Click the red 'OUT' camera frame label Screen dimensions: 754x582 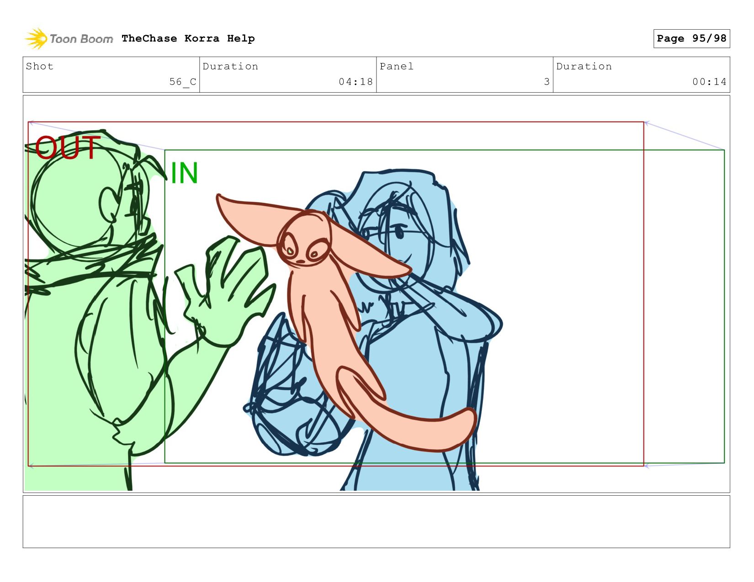pyautogui.click(x=68, y=147)
